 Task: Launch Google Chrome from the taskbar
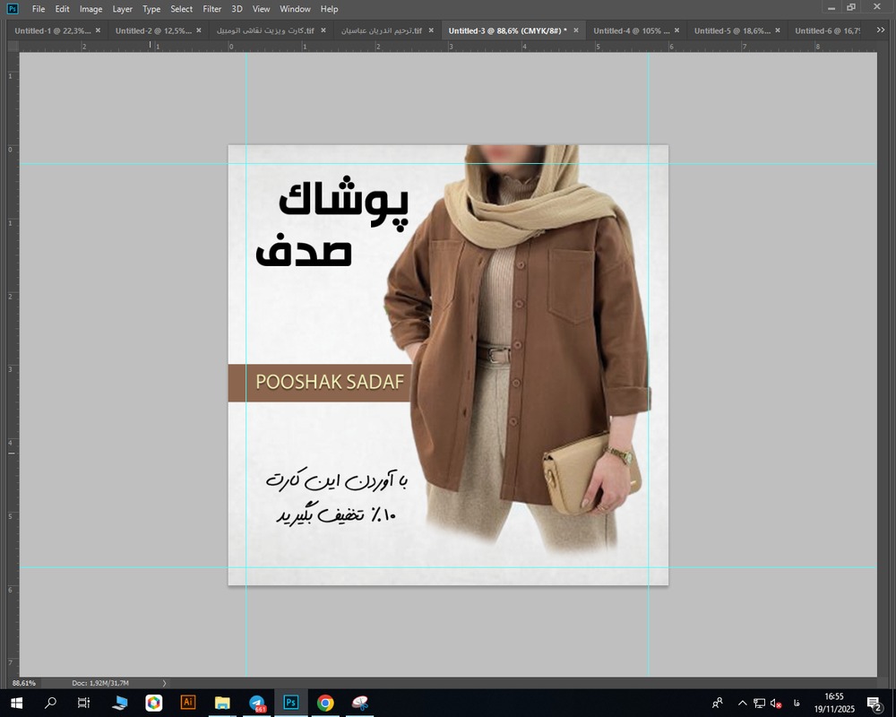[325, 703]
